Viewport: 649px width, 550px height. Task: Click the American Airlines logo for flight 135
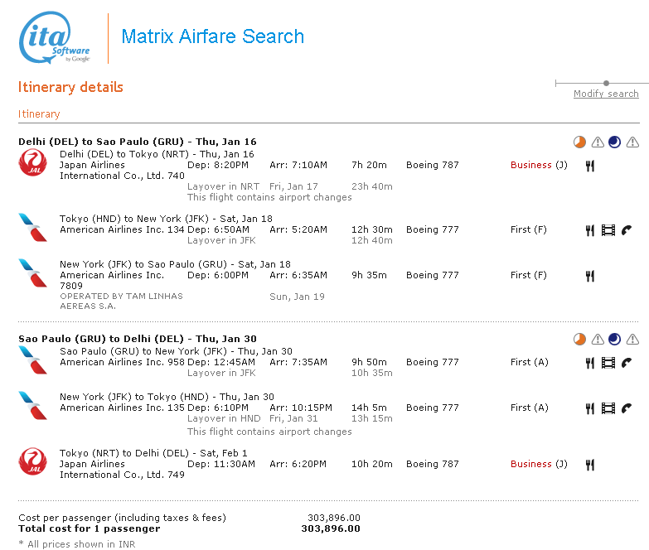(32, 406)
